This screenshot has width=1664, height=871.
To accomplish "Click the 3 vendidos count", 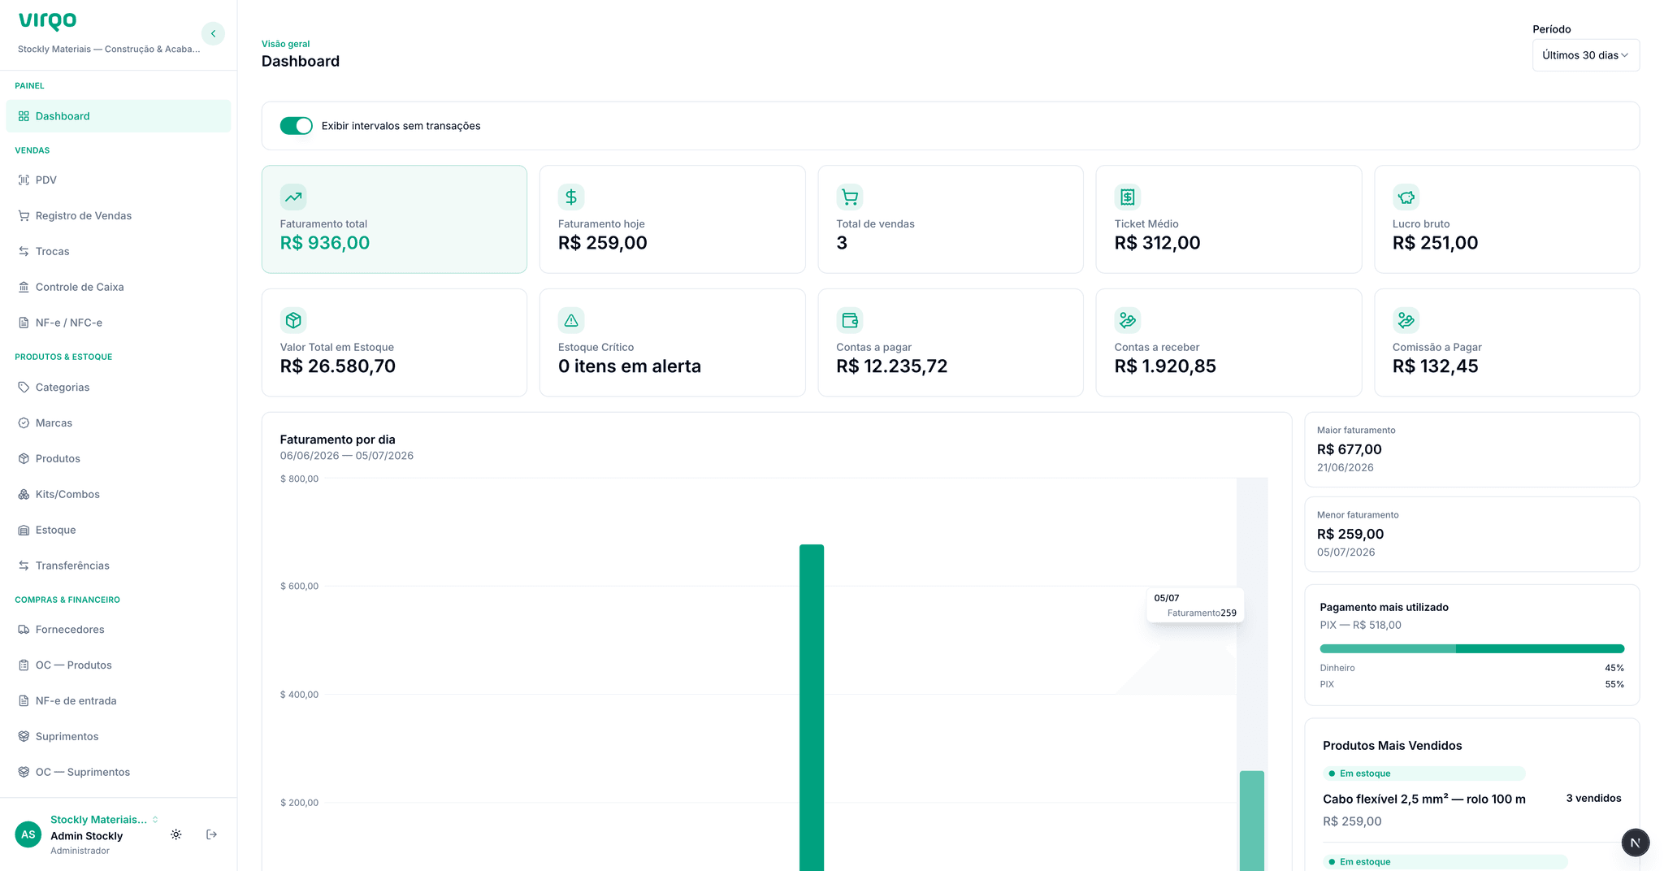I will [1593, 798].
